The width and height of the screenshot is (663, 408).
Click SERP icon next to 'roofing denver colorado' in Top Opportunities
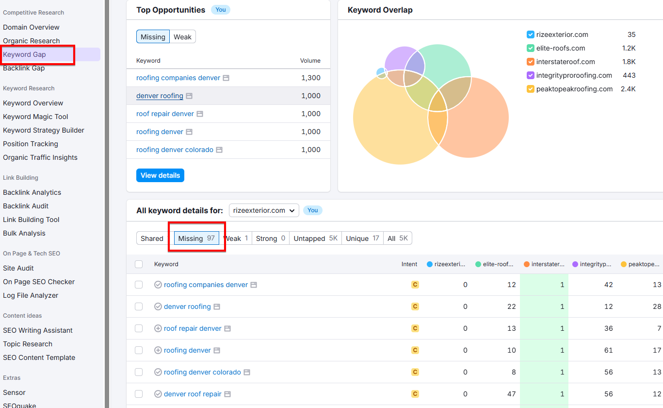(219, 150)
